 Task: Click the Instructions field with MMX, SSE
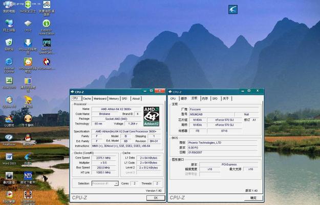point(126,146)
